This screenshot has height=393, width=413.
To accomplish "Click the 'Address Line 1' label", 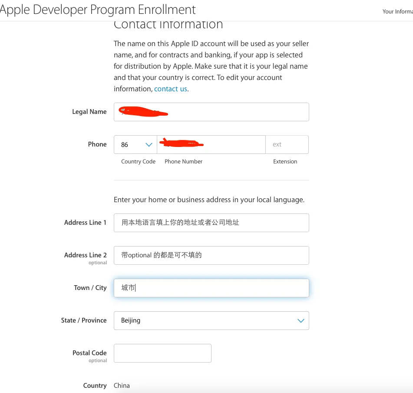I will point(85,223).
